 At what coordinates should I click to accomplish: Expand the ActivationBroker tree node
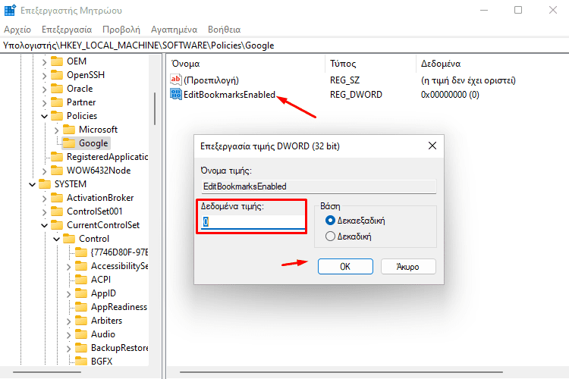pos(44,199)
